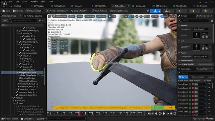Open Perspective view mode dropdown
This screenshot has width=215, height=121.
click(x=60, y=16)
